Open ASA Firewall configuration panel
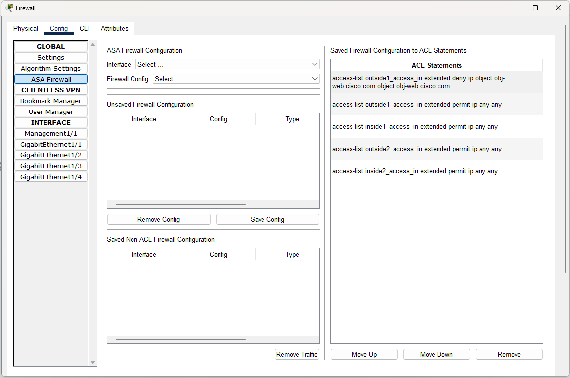 (x=50, y=79)
